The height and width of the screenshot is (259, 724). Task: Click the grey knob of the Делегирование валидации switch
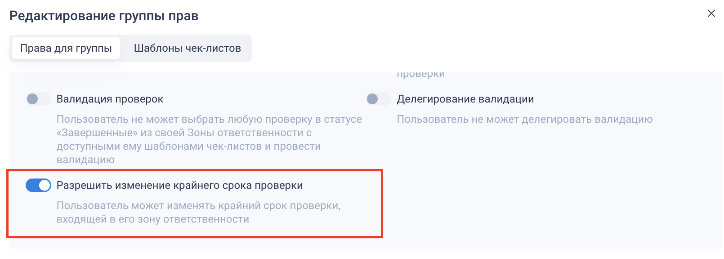tap(372, 99)
